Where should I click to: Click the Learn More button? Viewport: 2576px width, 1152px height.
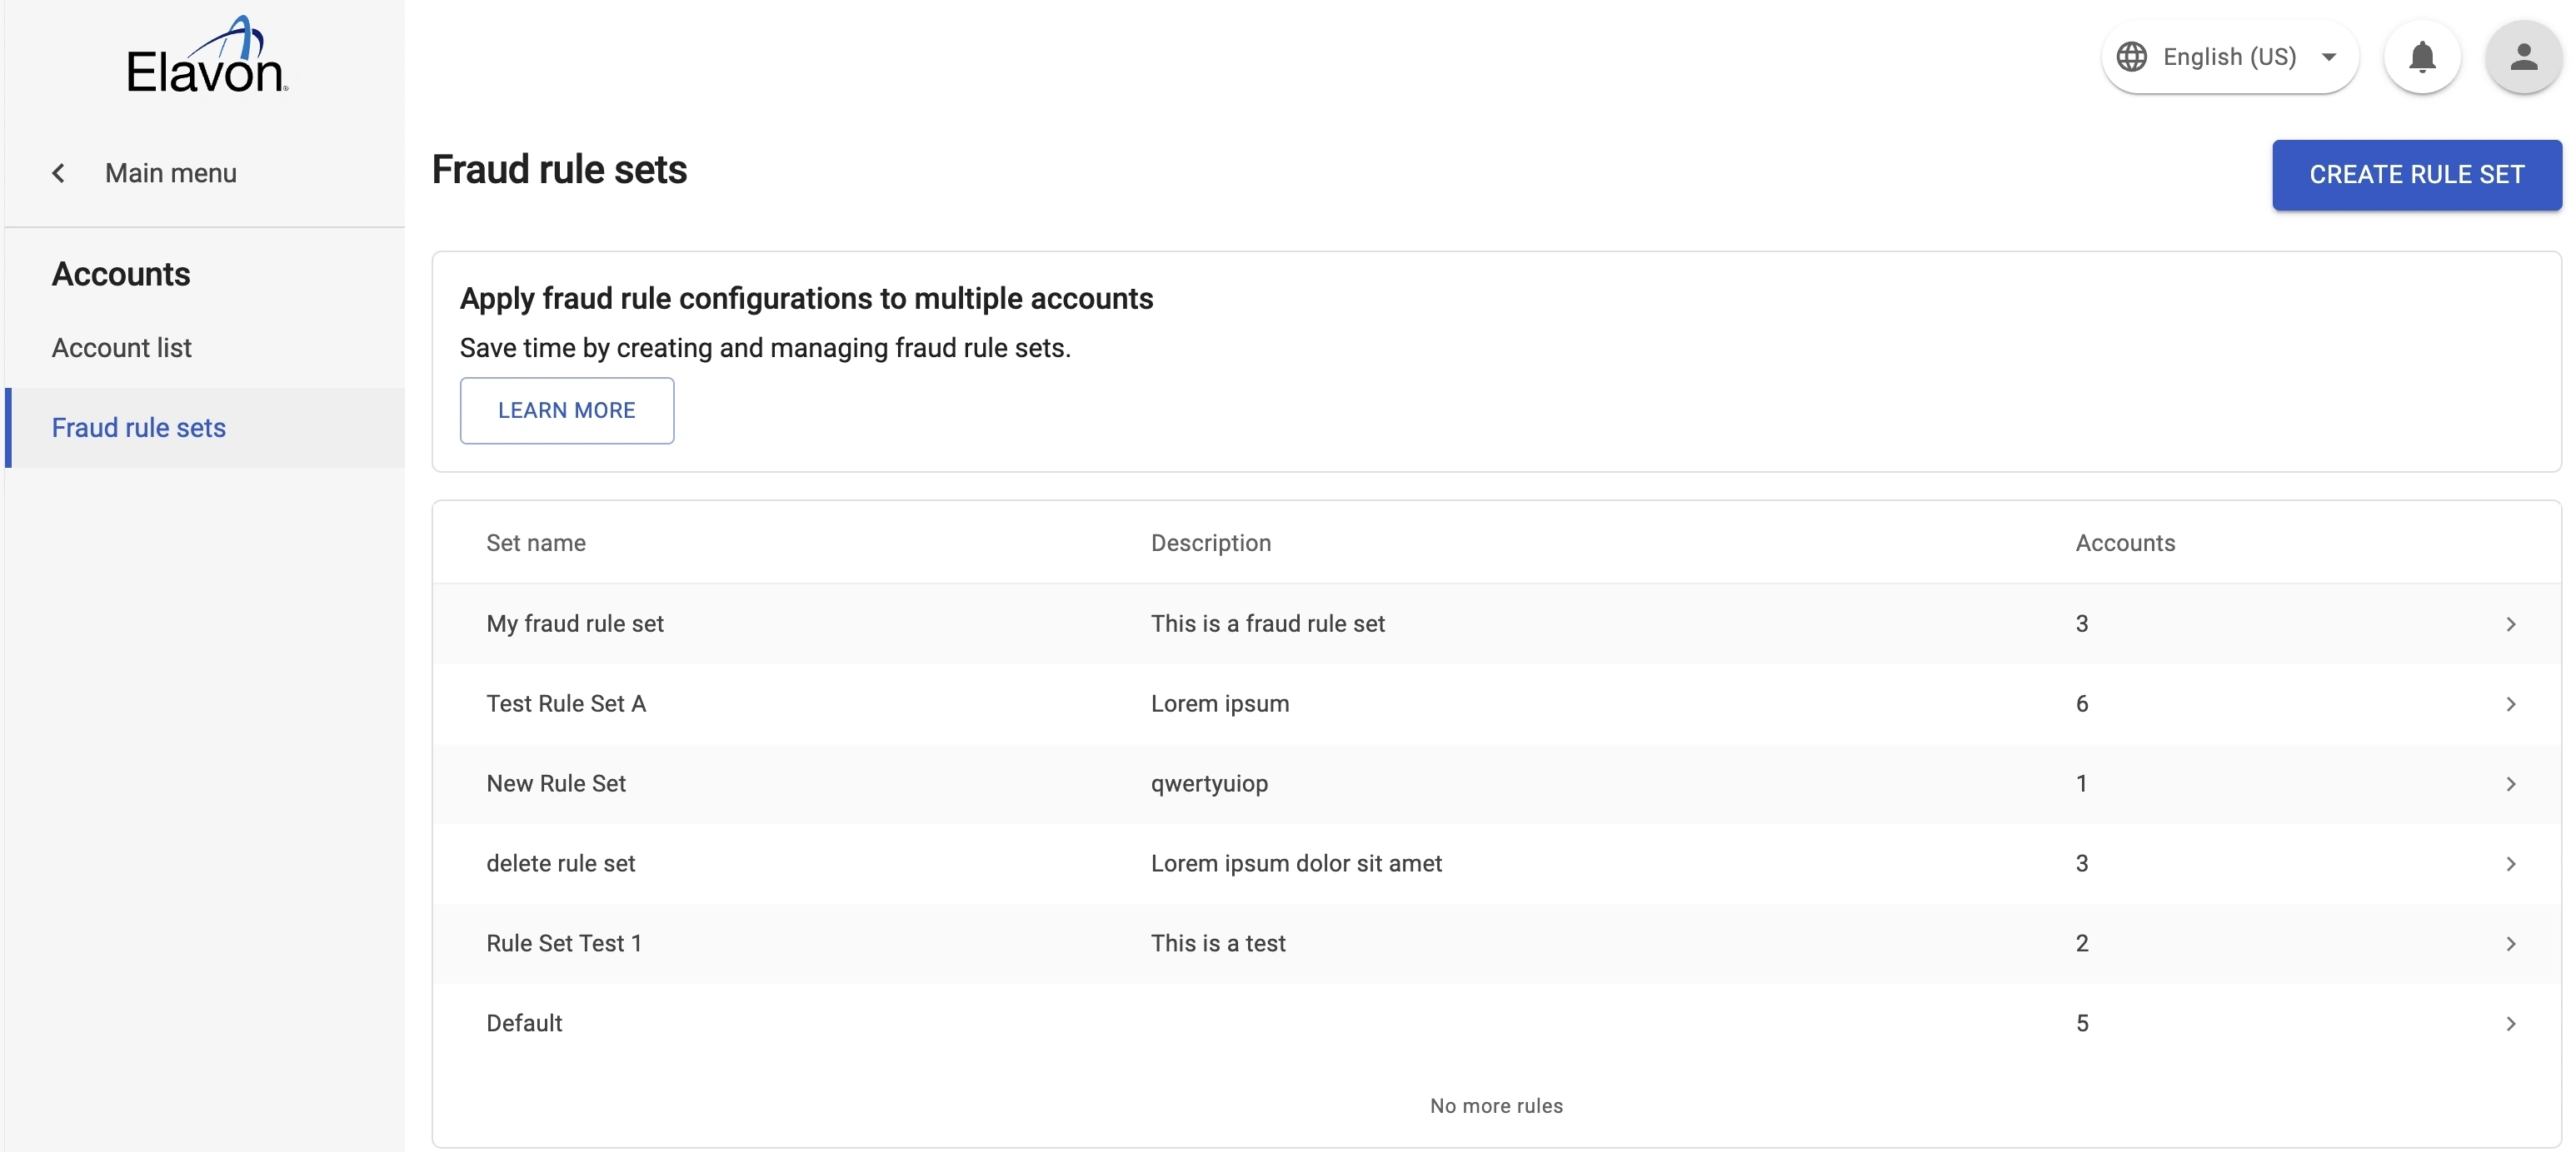pyautogui.click(x=566, y=410)
